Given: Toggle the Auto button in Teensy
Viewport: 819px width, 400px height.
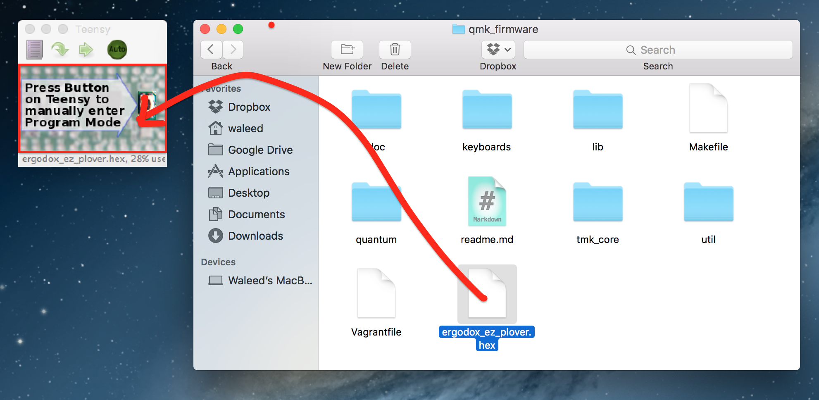Looking at the screenshot, I should click(117, 50).
